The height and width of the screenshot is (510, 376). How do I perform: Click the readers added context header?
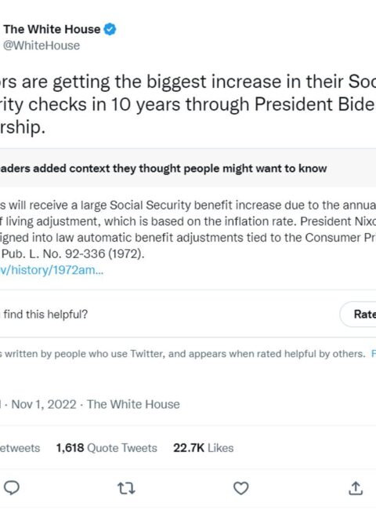point(163,169)
